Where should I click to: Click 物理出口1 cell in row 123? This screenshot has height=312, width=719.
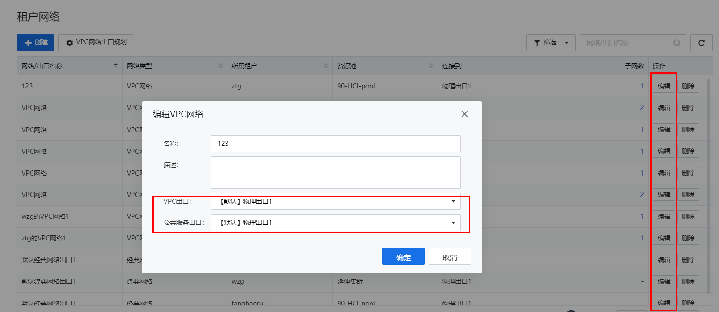tap(456, 86)
